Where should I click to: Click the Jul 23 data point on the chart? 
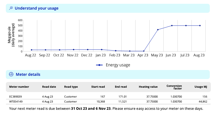(x=186, y=26)
